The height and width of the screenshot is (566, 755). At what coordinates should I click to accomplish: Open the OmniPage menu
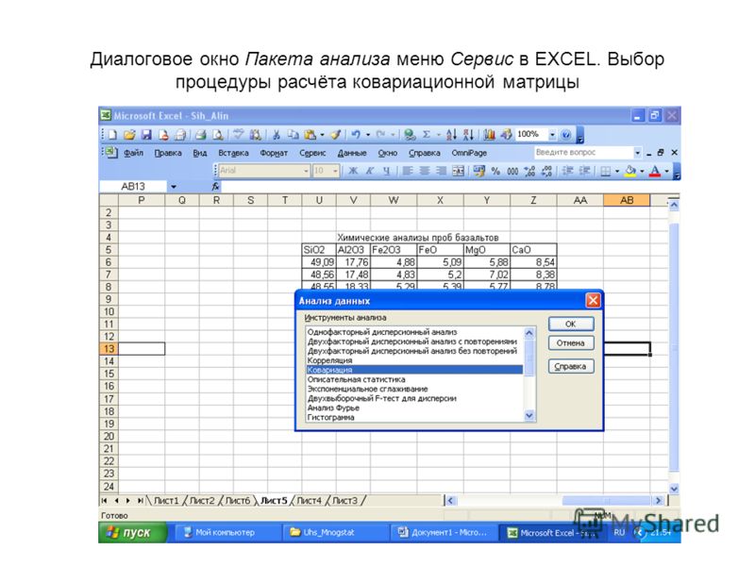(469, 153)
